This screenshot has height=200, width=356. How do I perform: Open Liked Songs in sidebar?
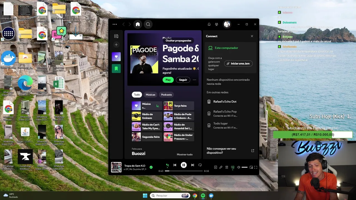tap(116, 57)
